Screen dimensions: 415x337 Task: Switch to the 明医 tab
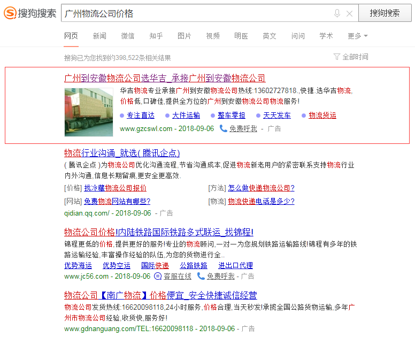241,36
